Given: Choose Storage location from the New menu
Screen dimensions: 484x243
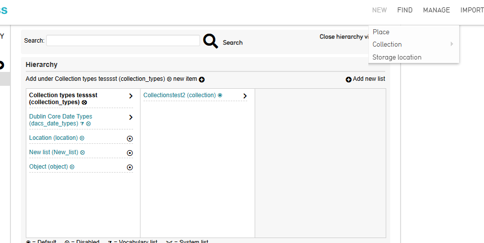Looking at the screenshot, I should 397,58.
